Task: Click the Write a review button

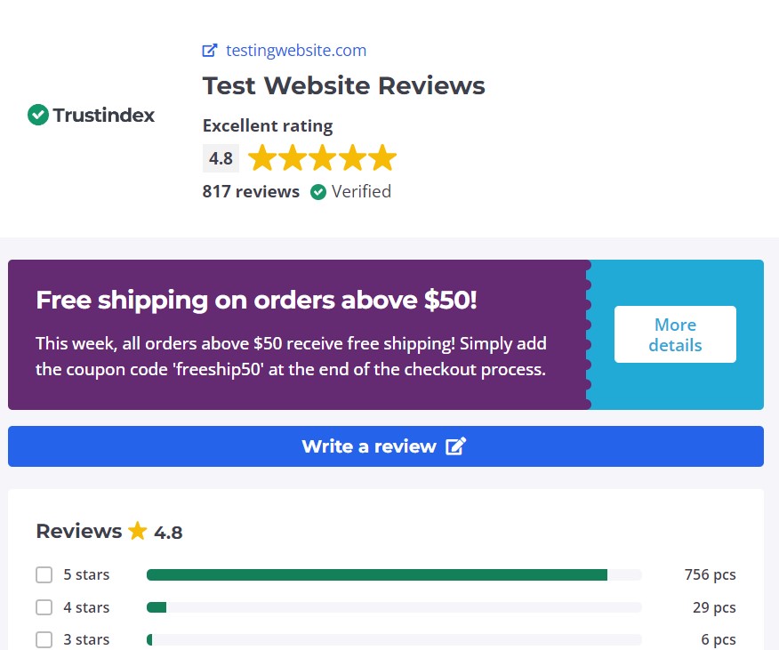Action: coord(385,446)
